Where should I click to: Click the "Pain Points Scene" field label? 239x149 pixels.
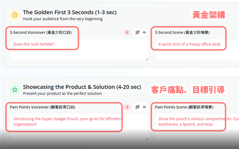pyautogui.click(x=184, y=107)
